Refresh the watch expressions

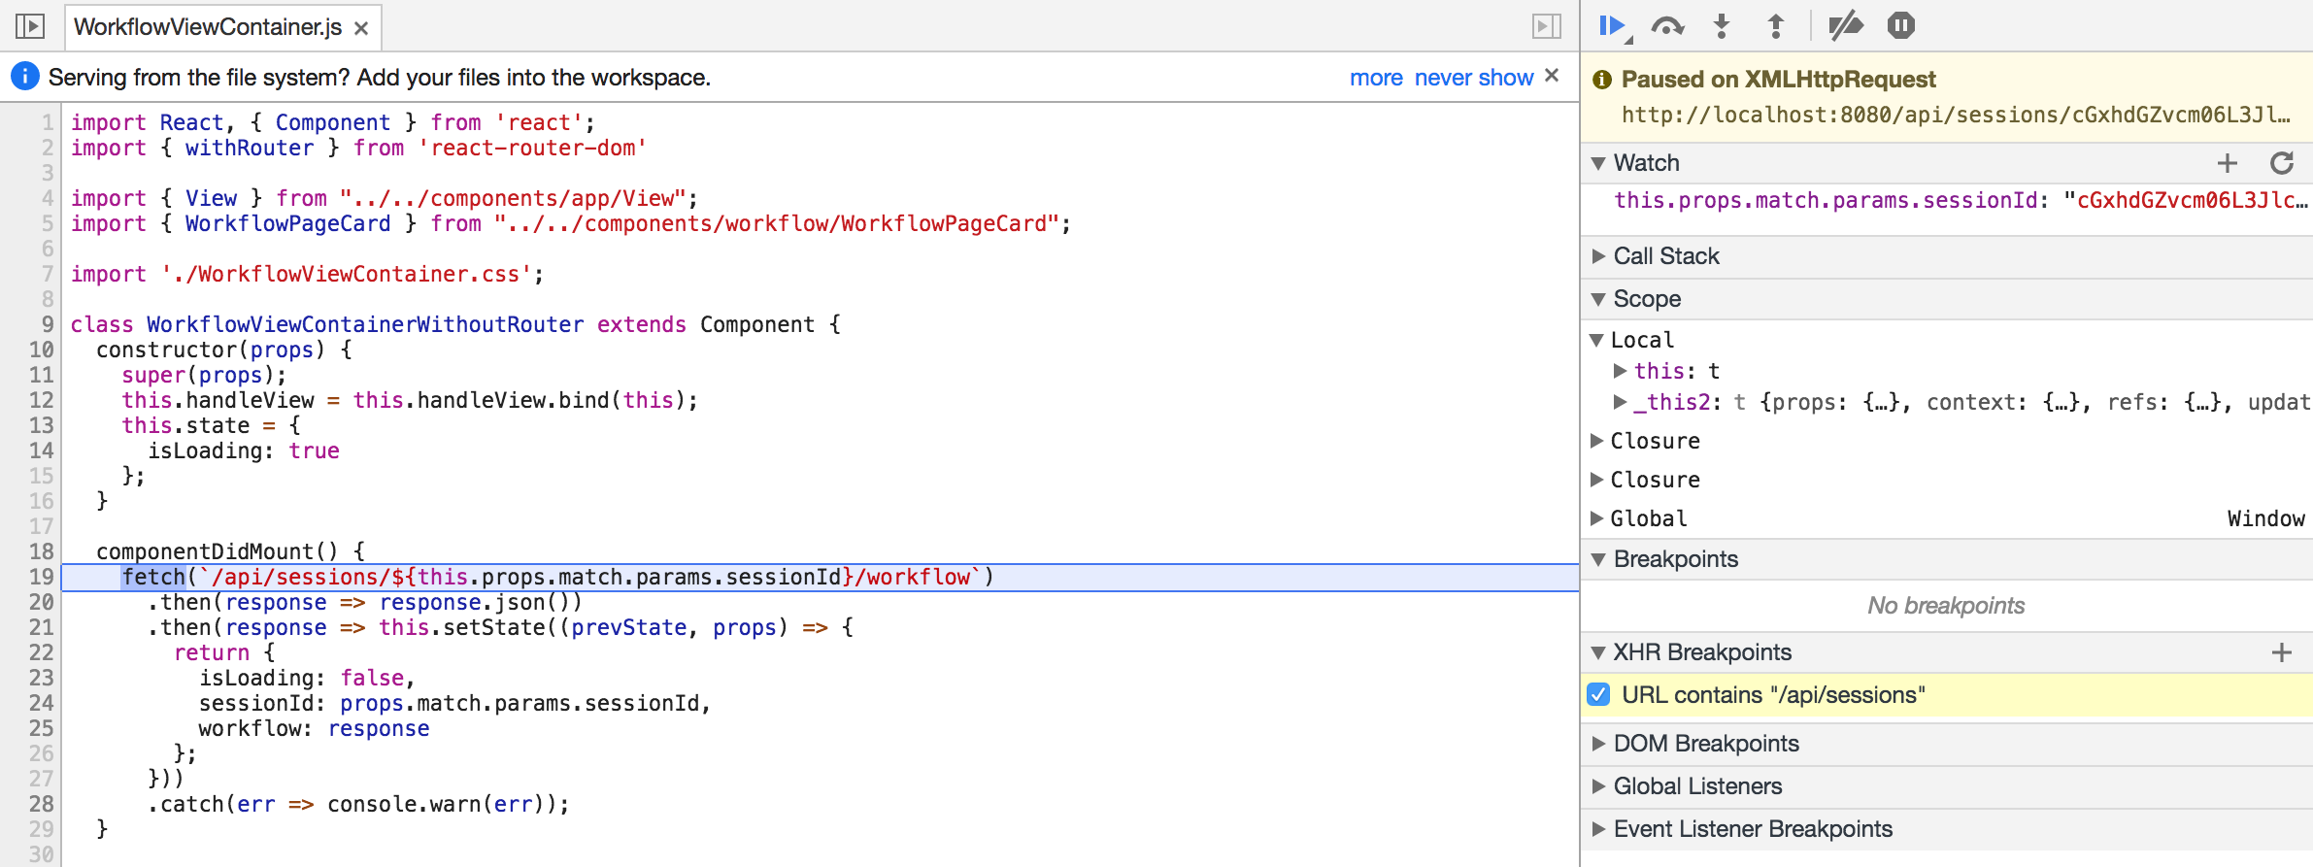click(x=2282, y=163)
